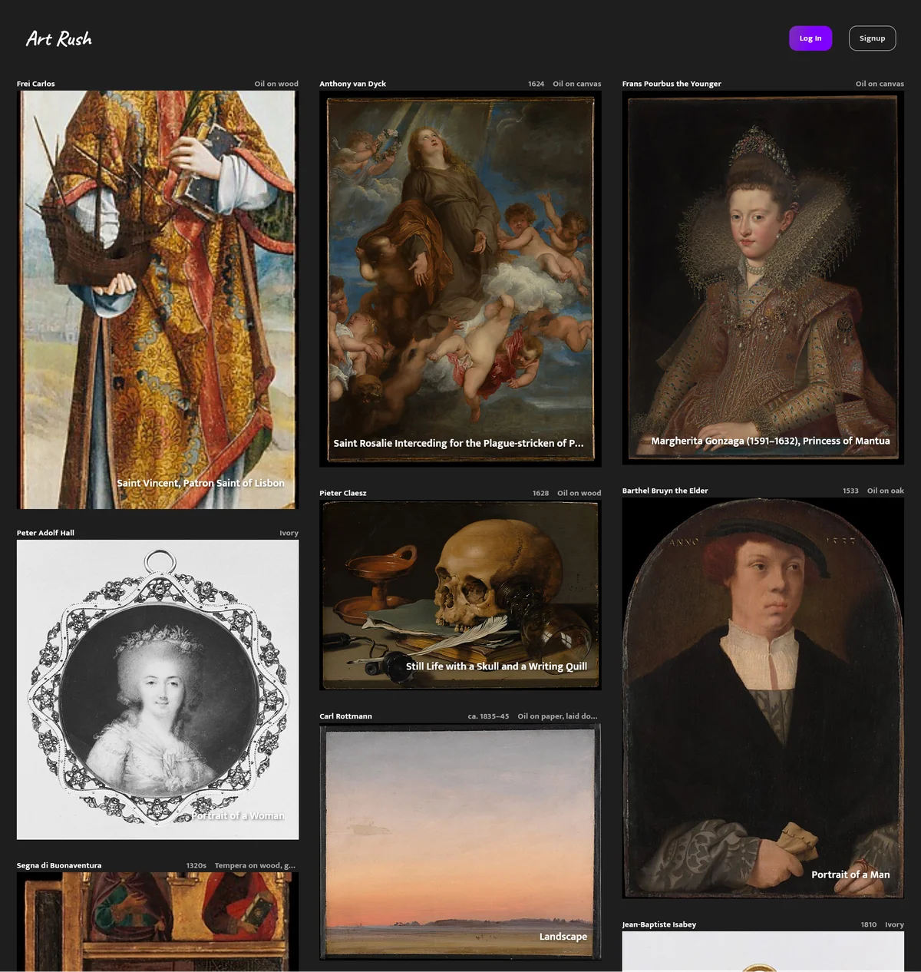Image resolution: width=921 pixels, height=972 pixels.
Task: Open the Saint Vincent, Patron Saint of Lisbon painting
Action: click(x=157, y=299)
